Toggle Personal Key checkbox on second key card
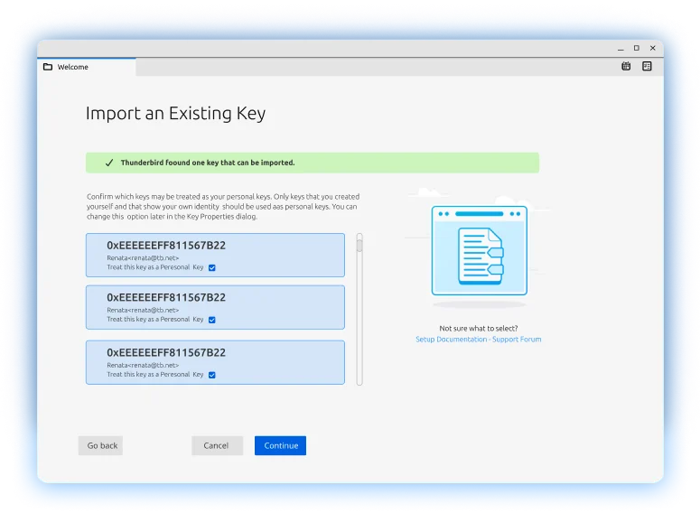The width and height of the screenshot is (700, 522). [212, 320]
